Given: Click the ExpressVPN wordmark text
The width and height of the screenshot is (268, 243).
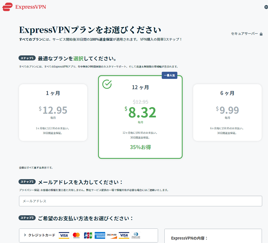Looking at the screenshot, I should point(31,7).
